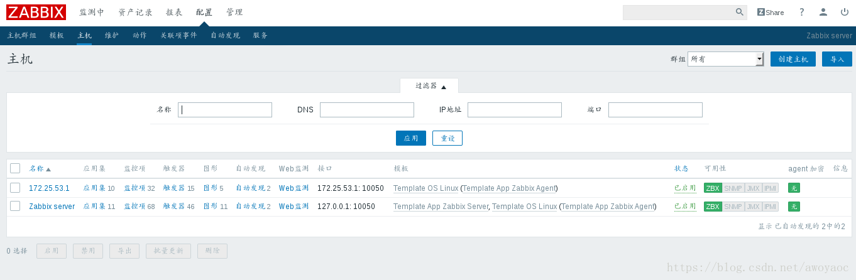
Task: Open Template App Zabbix Server link
Action: [x=441, y=207]
